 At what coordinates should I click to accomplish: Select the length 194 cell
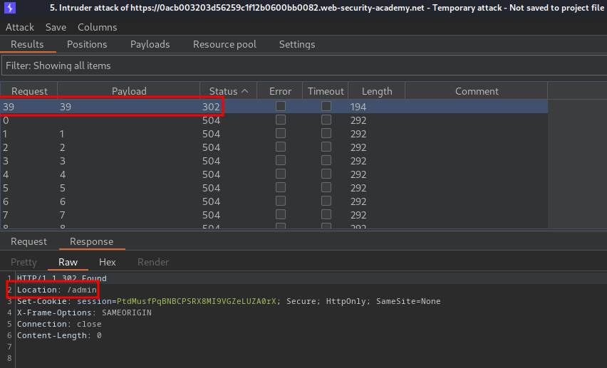(x=358, y=107)
